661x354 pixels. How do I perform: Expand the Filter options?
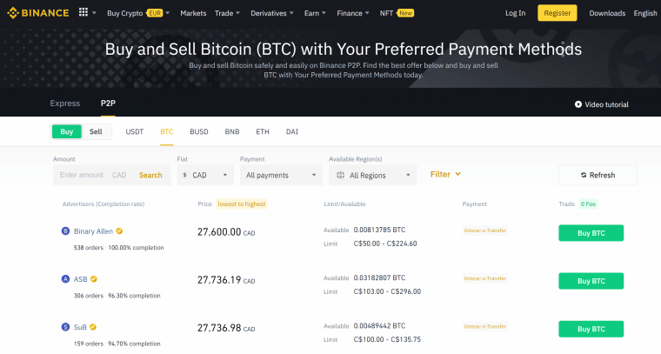pyautogui.click(x=445, y=174)
